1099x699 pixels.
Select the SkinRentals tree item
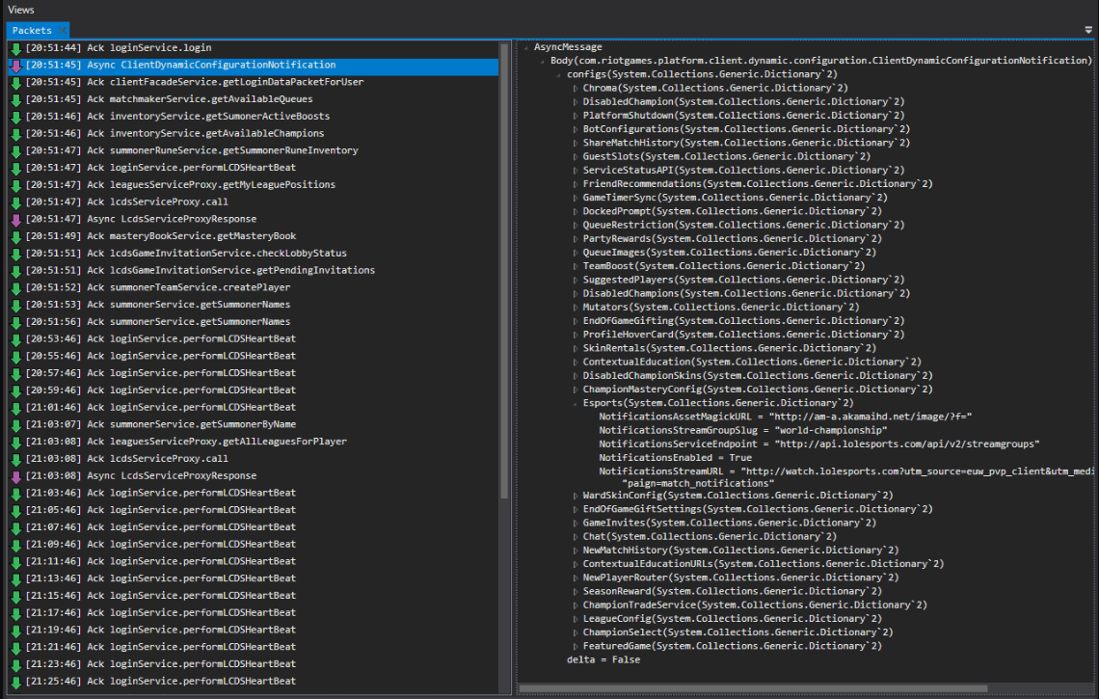click(729, 348)
